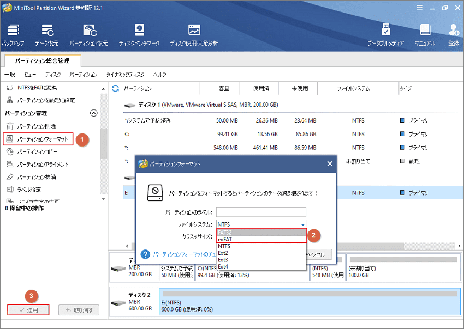This screenshot has height=329, width=464.
Task: Start Disk Benchmark (ディスクベンチマーク)
Action: (x=139, y=35)
